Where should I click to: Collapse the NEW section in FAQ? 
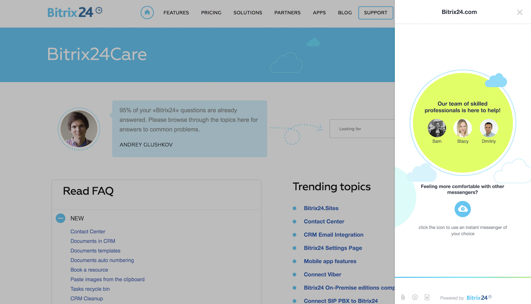(60, 218)
